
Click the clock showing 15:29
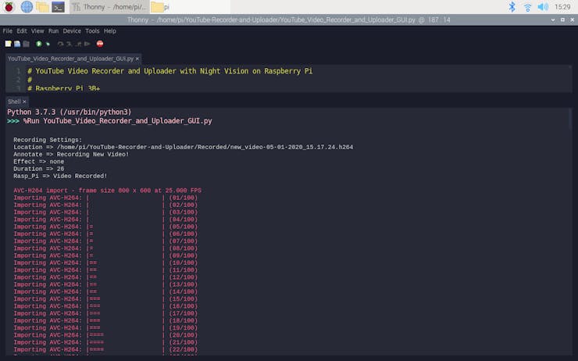(562, 6)
